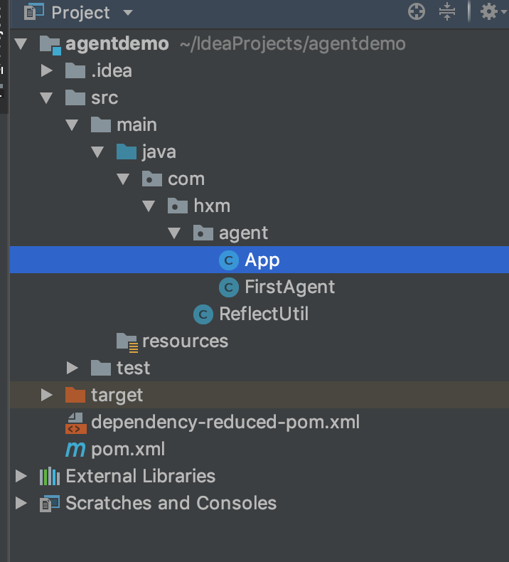Collapse the src folder arrow
This screenshot has height=562, width=509.
(x=47, y=97)
